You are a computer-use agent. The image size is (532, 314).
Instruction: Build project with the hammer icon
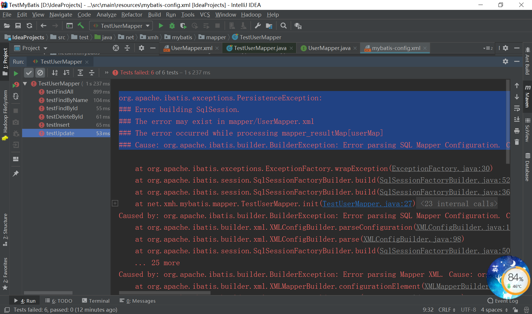pyautogui.click(x=81, y=26)
